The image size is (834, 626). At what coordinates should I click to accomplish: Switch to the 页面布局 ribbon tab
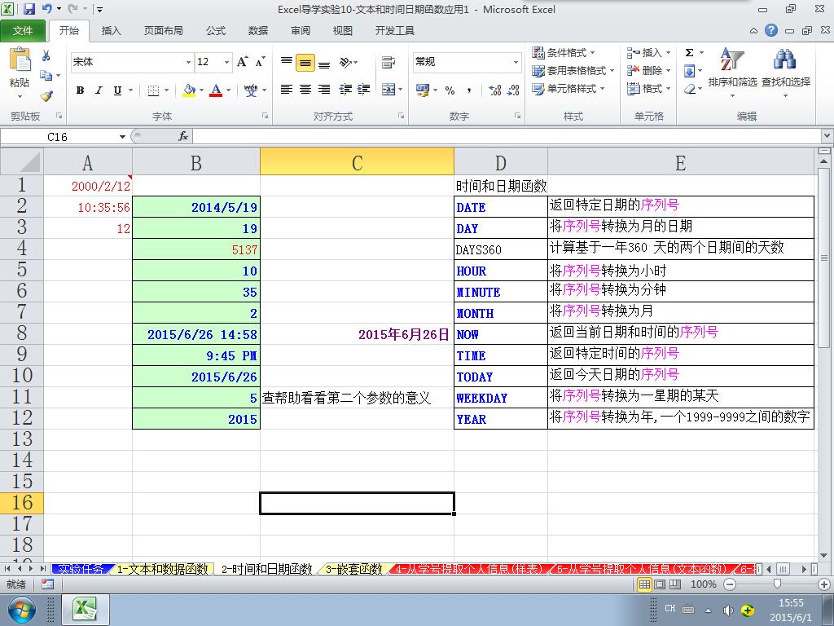pos(163,30)
